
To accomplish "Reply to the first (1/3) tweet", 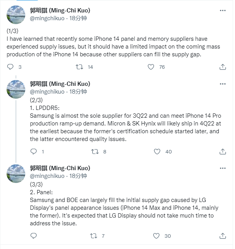I will tap(11, 67).
